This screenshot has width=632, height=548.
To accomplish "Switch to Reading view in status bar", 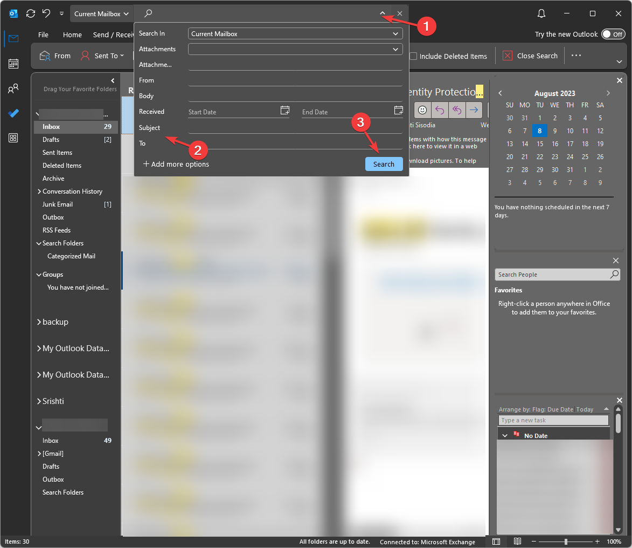I will pos(518,542).
